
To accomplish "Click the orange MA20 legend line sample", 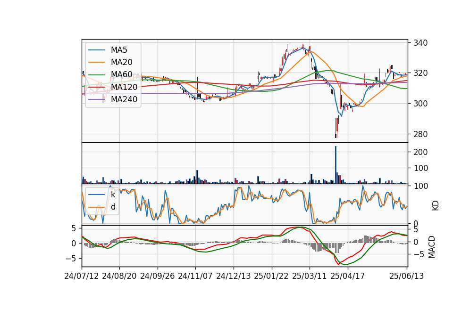I will tap(96, 62).
